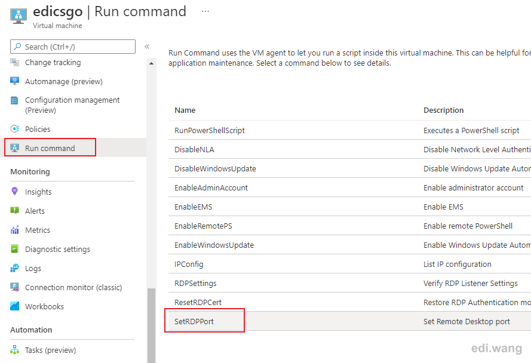This screenshot has width=531, height=363.
Task: Click the Configuration management icon
Action: pyautogui.click(x=14, y=100)
